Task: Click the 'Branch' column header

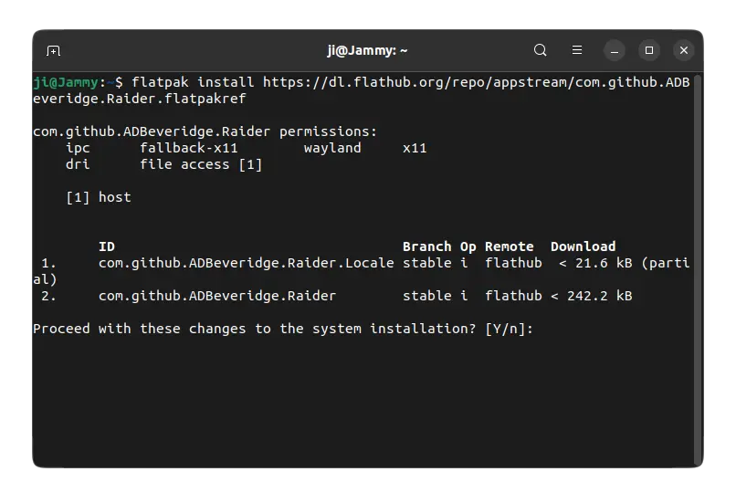Action: [426, 246]
